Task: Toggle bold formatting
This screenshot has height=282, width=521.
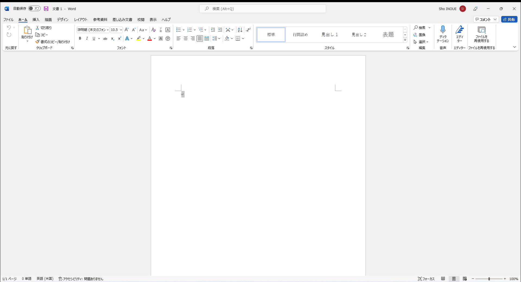Action: click(x=80, y=39)
